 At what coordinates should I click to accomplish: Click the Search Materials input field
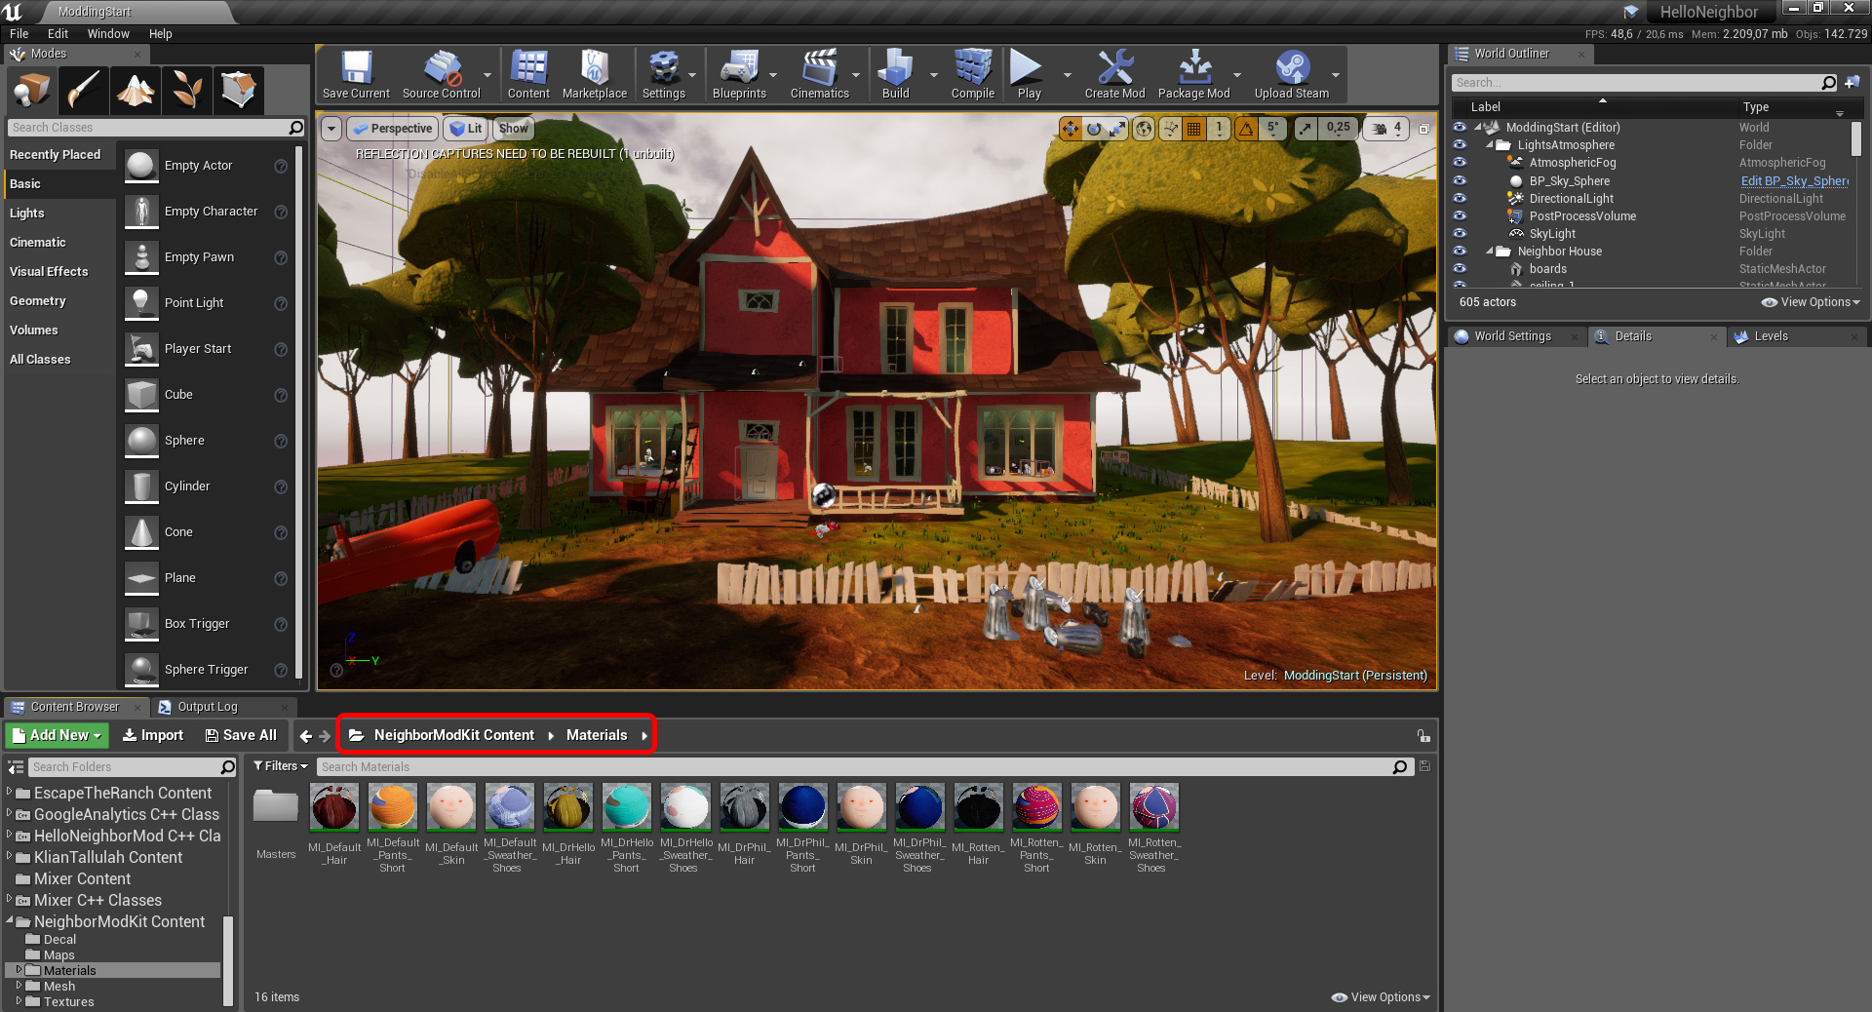[864, 767]
